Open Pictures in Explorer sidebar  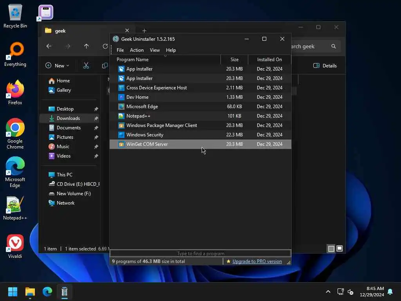tap(61, 137)
